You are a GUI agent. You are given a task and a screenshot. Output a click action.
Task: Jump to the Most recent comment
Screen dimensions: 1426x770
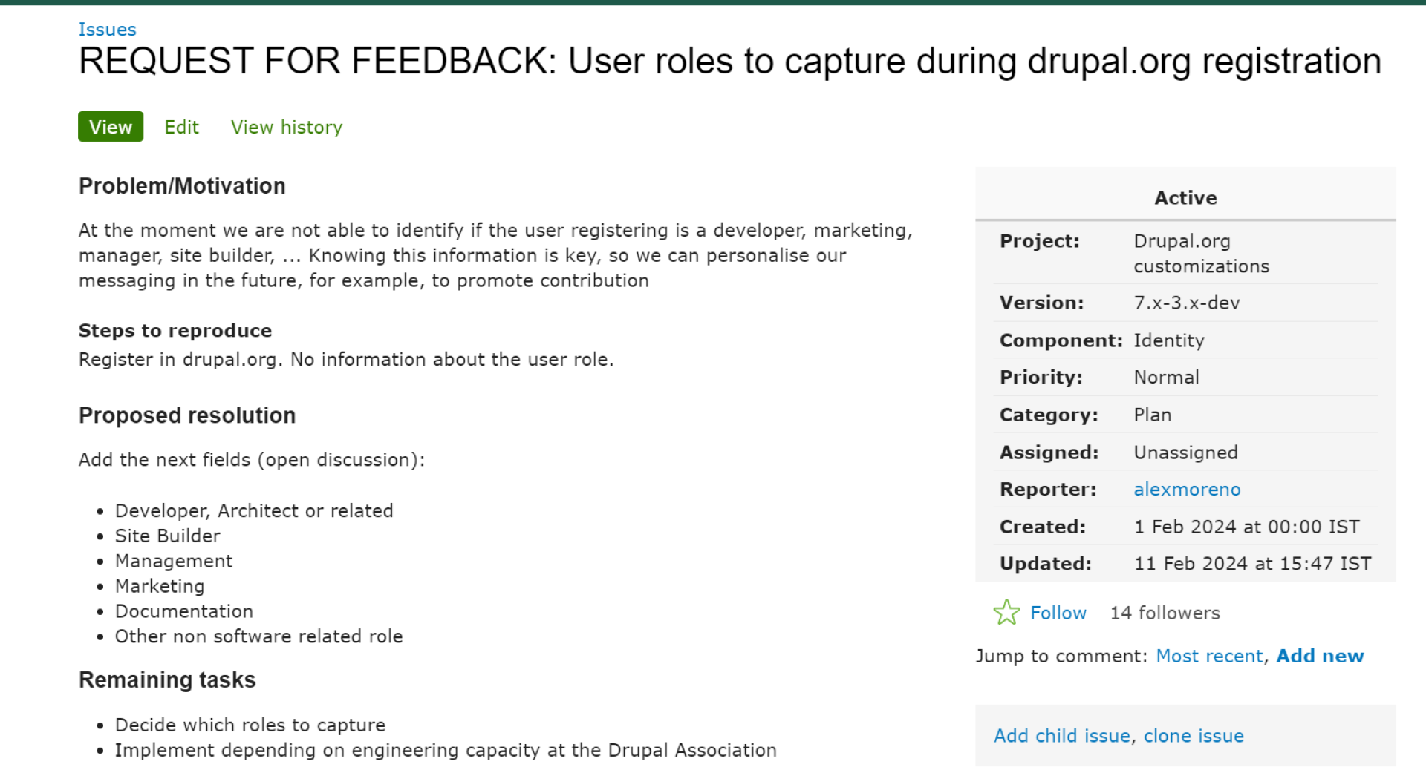point(1209,656)
